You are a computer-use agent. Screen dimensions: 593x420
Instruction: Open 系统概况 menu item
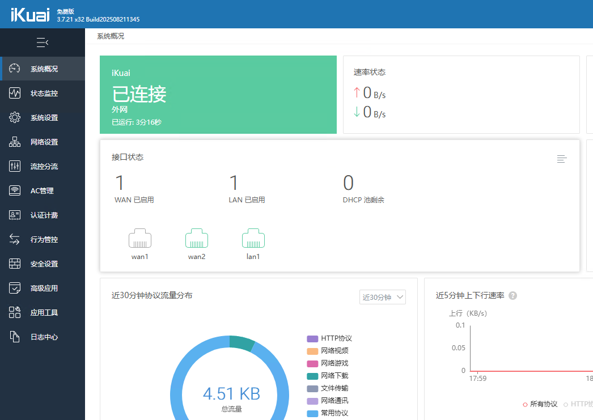coord(43,69)
